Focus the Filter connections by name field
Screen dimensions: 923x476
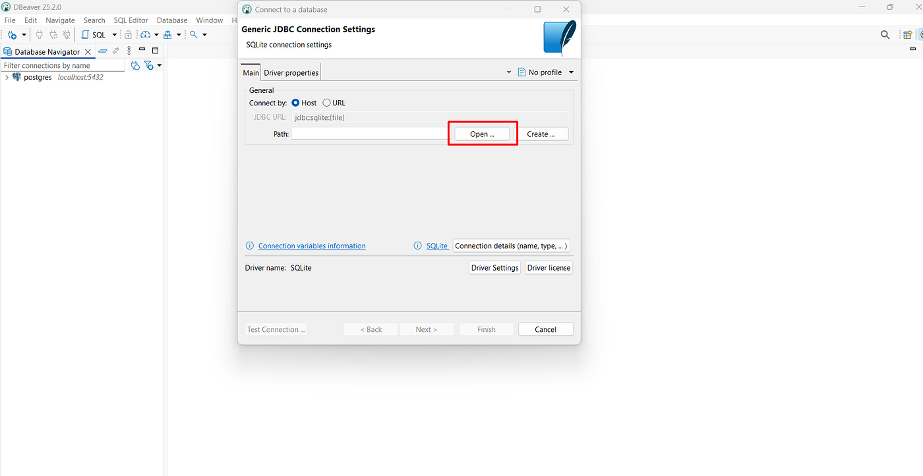click(63, 65)
